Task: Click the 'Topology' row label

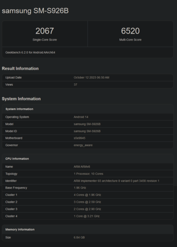Action: (x=11, y=174)
